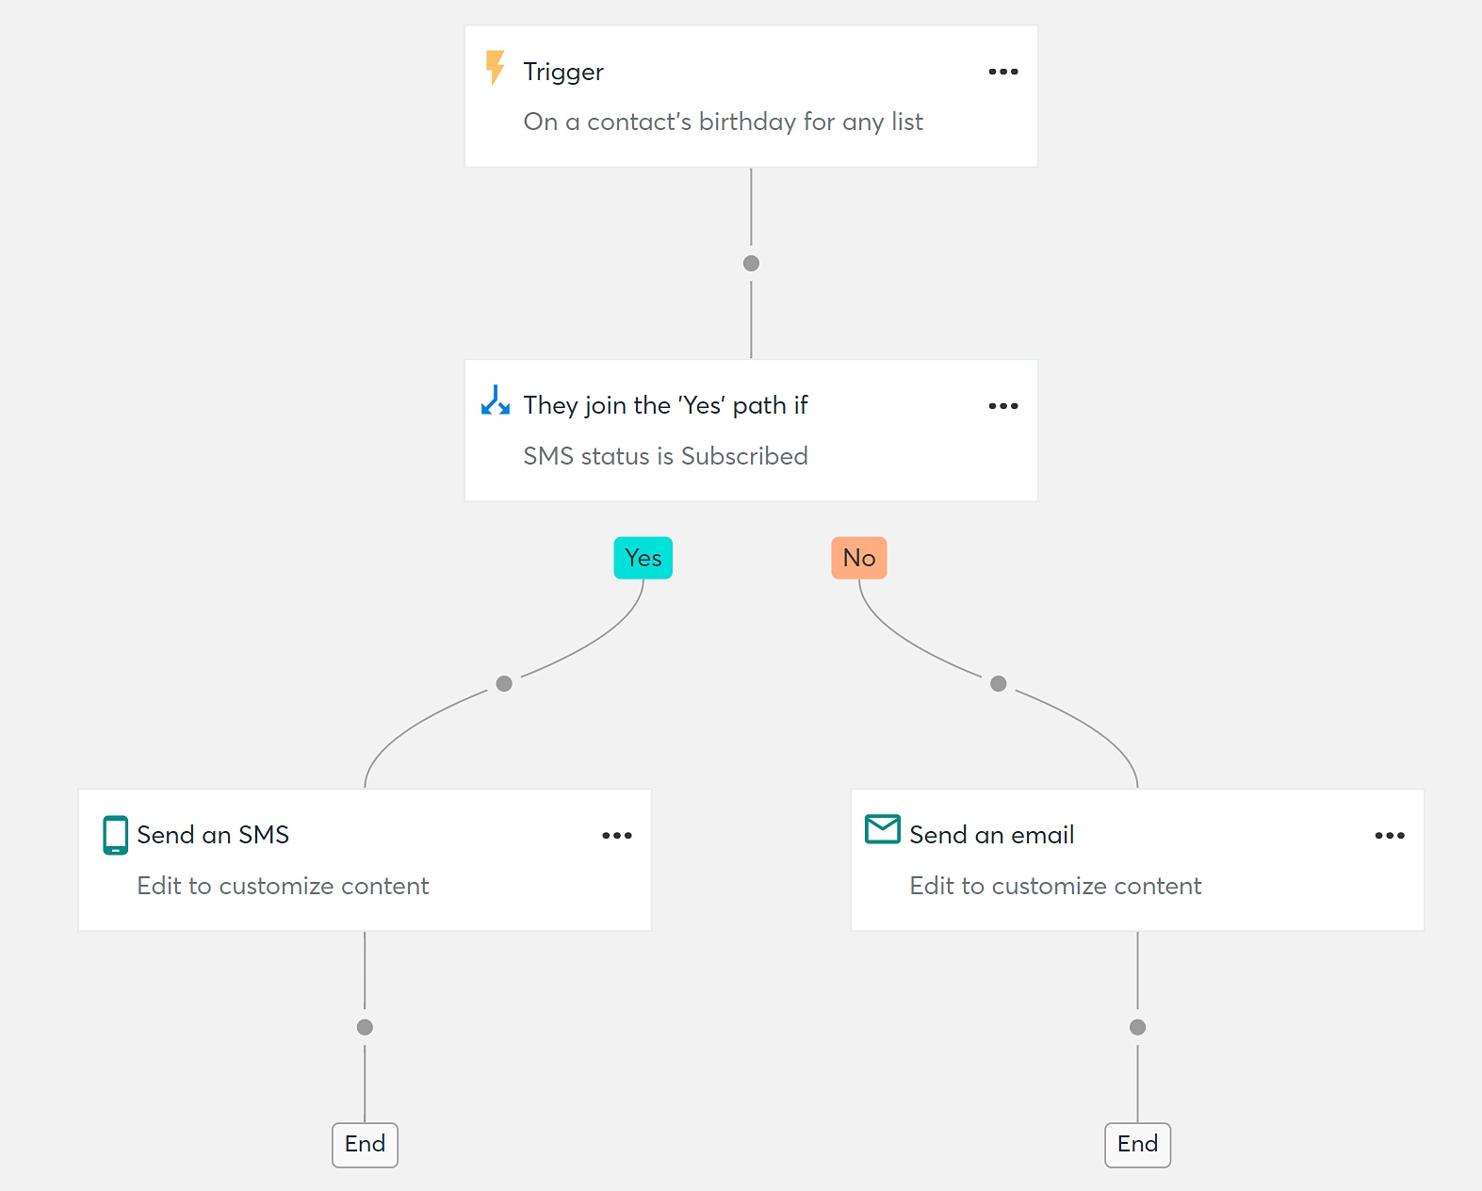Select the SMS status is Subscribed condition text
The height and width of the screenshot is (1191, 1482).
coord(665,456)
